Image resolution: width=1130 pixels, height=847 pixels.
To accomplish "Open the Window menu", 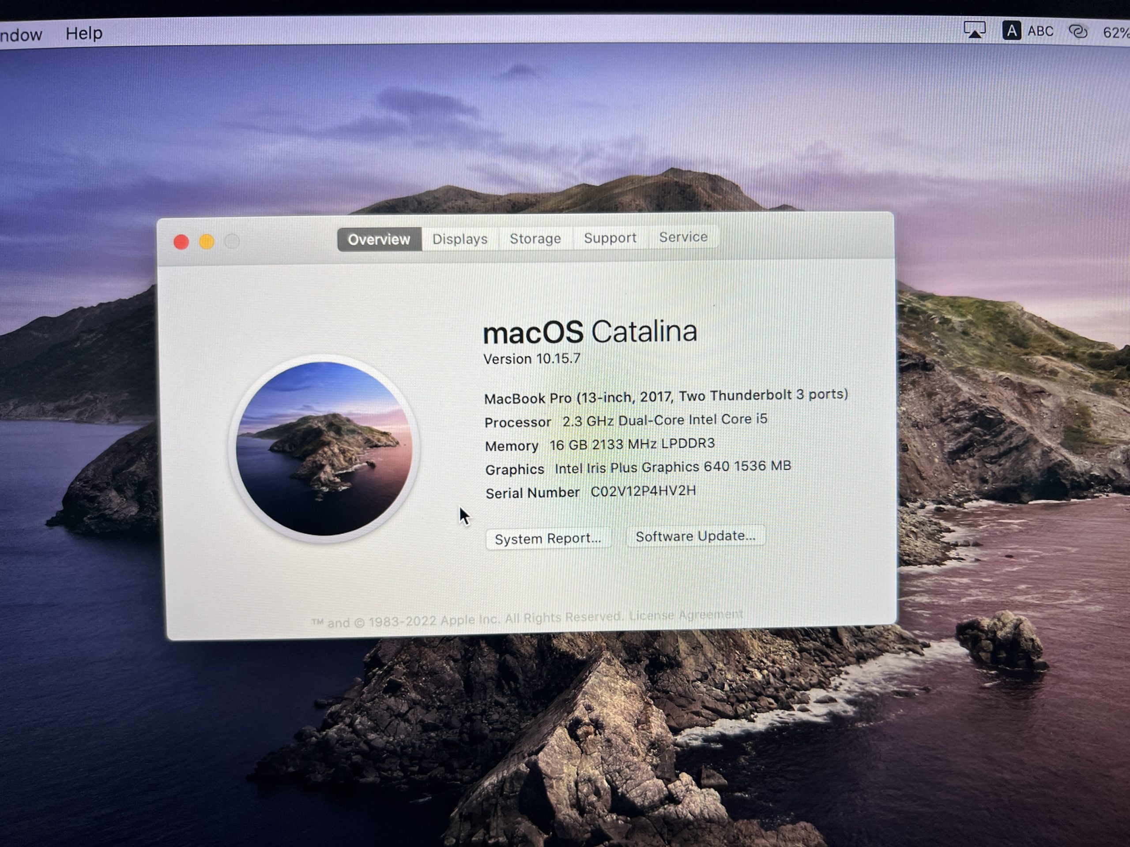I will click(x=21, y=35).
